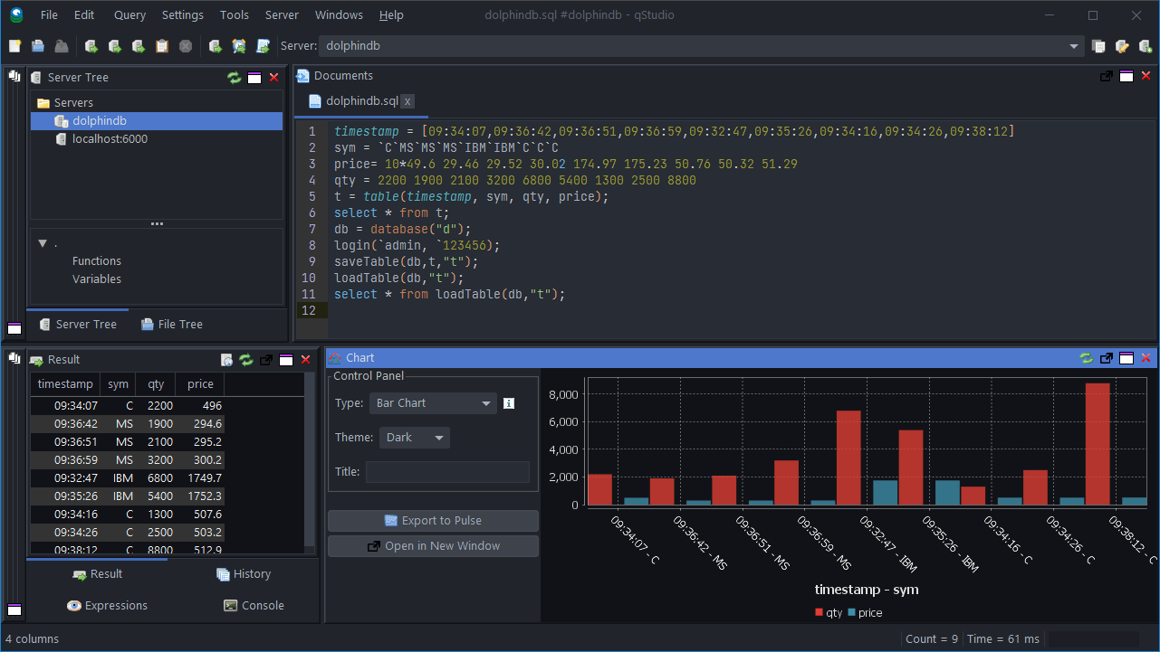Click the edit server pencil icon
The height and width of the screenshot is (652, 1160).
pyautogui.click(x=1122, y=46)
